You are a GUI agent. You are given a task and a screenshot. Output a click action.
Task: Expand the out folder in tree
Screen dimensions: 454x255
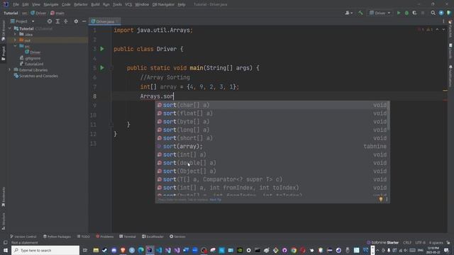pyautogui.click(x=15, y=40)
